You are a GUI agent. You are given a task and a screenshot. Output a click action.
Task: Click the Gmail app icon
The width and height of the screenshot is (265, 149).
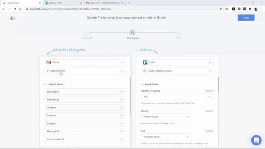[49, 62]
